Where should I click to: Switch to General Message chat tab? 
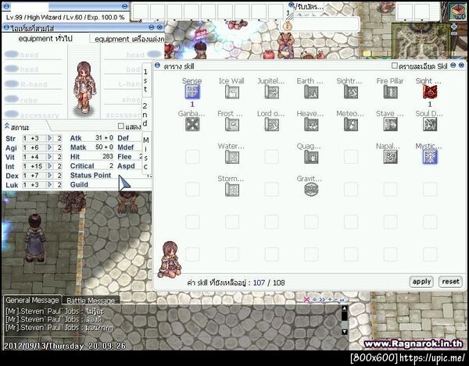[32, 300]
